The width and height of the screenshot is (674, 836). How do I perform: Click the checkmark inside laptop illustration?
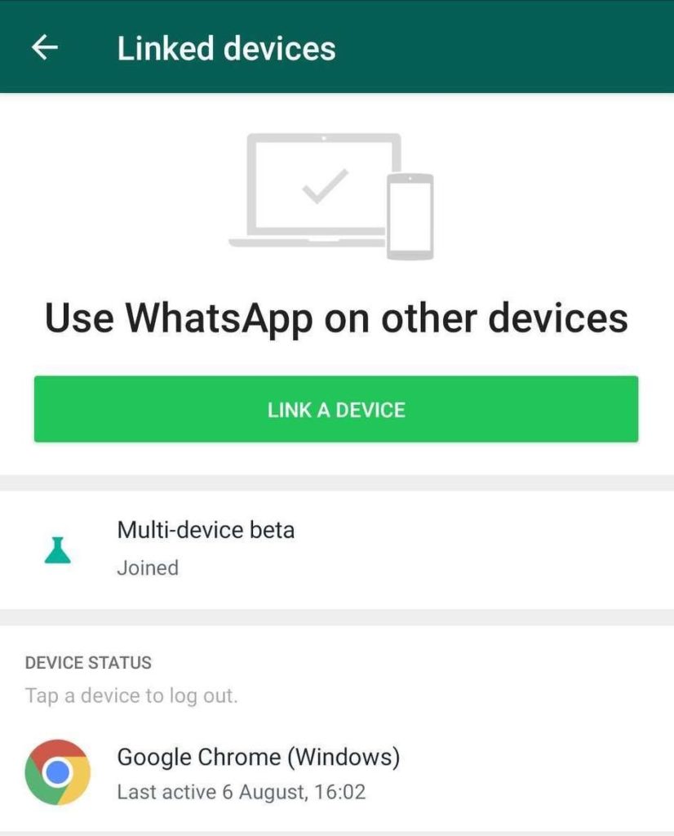325,186
